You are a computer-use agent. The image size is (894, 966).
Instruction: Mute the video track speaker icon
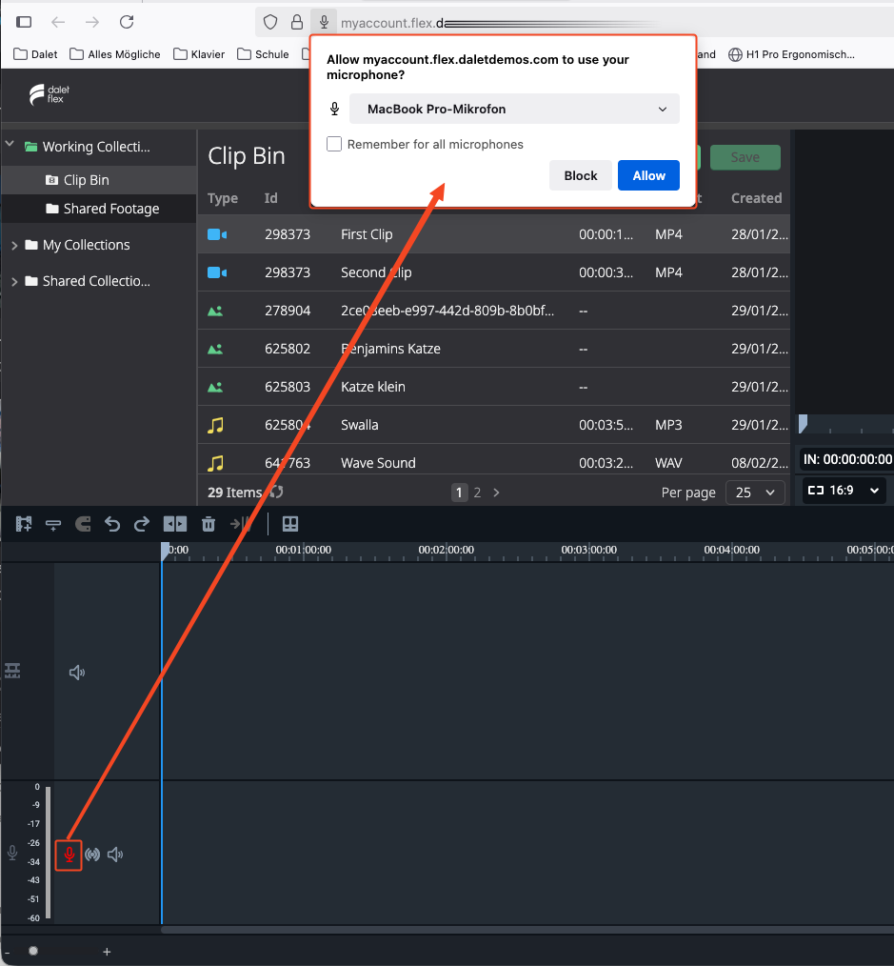tap(77, 673)
